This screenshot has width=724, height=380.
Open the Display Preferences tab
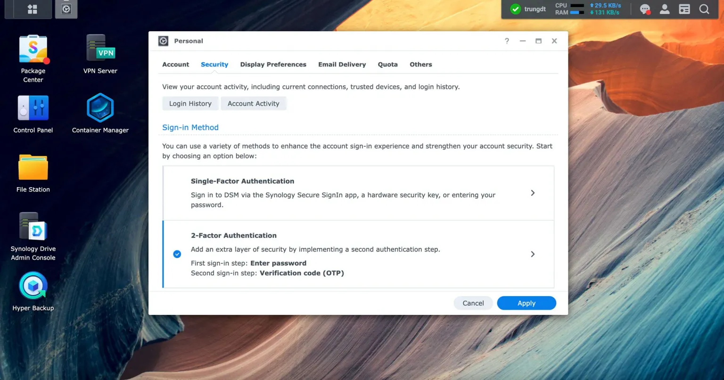pos(273,64)
